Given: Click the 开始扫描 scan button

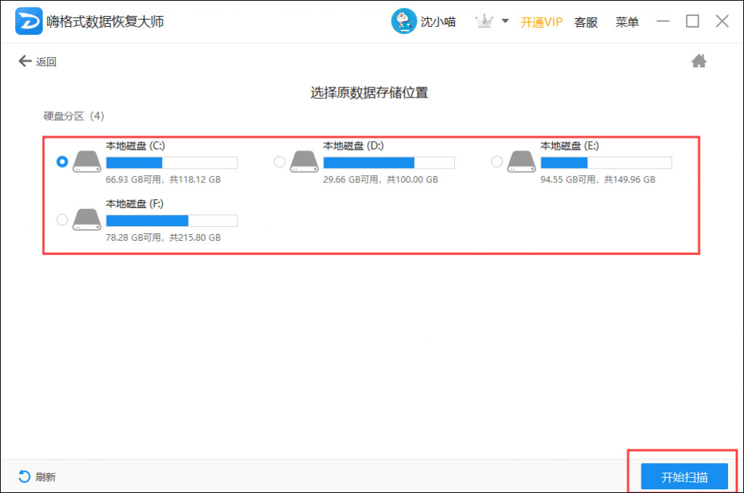Looking at the screenshot, I should (x=684, y=476).
